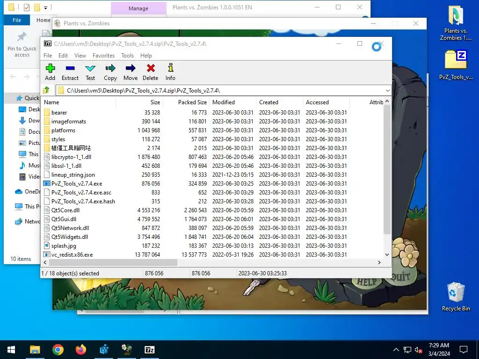Sort by the Packed Size column header

coord(186,102)
